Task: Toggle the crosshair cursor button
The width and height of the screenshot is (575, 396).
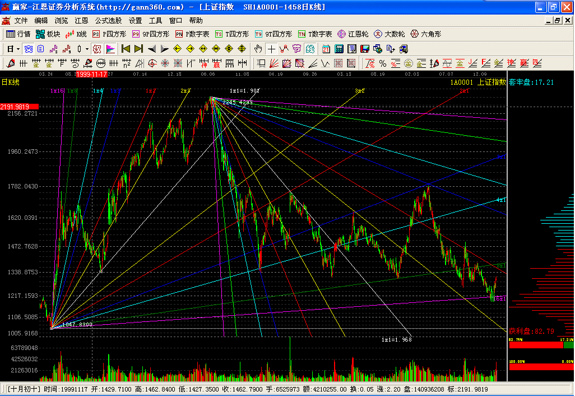Action: click(272, 49)
